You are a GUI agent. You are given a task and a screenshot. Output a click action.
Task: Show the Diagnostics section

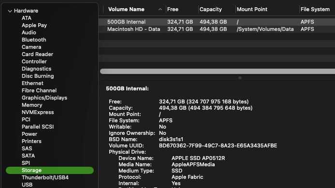click(x=36, y=69)
